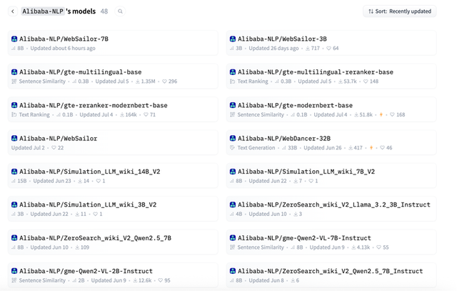Open ZeroSearch_wiki_V2_Llama_3.2_3B_Instruct model
This screenshot has width=457, height=291.
click(331, 209)
